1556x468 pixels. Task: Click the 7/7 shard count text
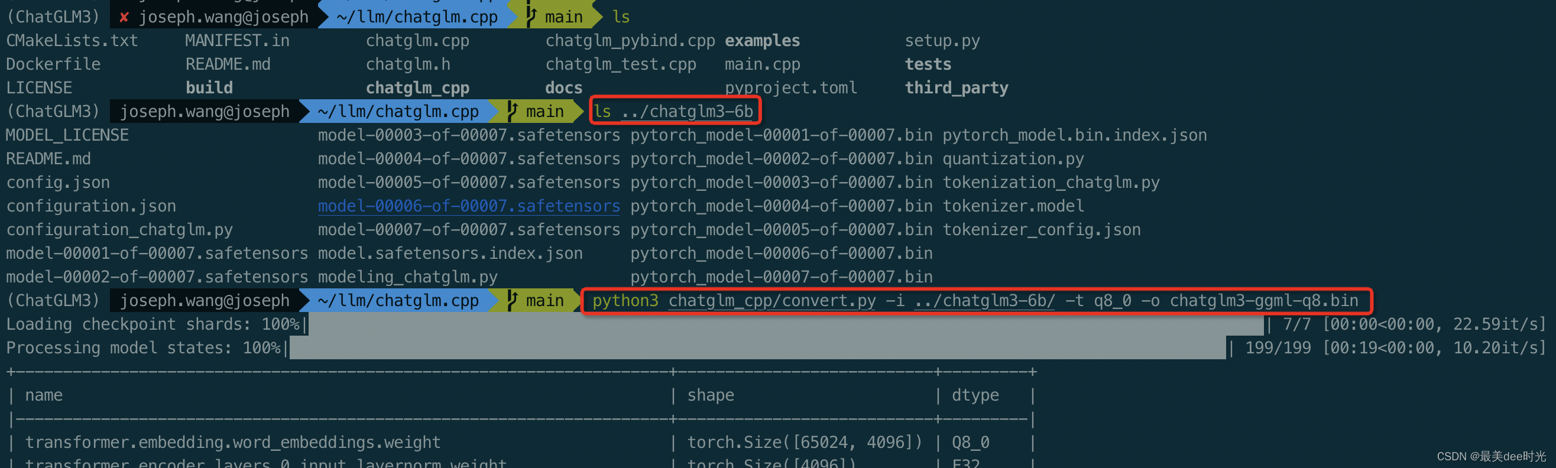pyautogui.click(x=1296, y=324)
